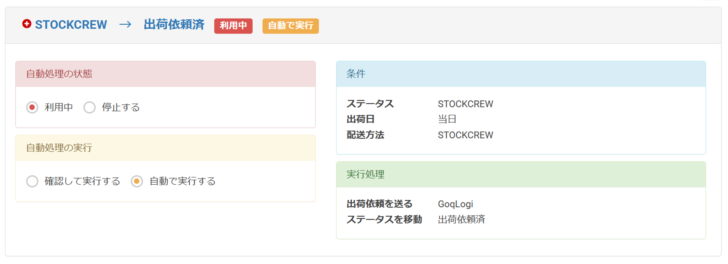Click the 出荷依頼済 value beside ステータスを移動
This screenshot has width=728, height=264.
tap(461, 220)
